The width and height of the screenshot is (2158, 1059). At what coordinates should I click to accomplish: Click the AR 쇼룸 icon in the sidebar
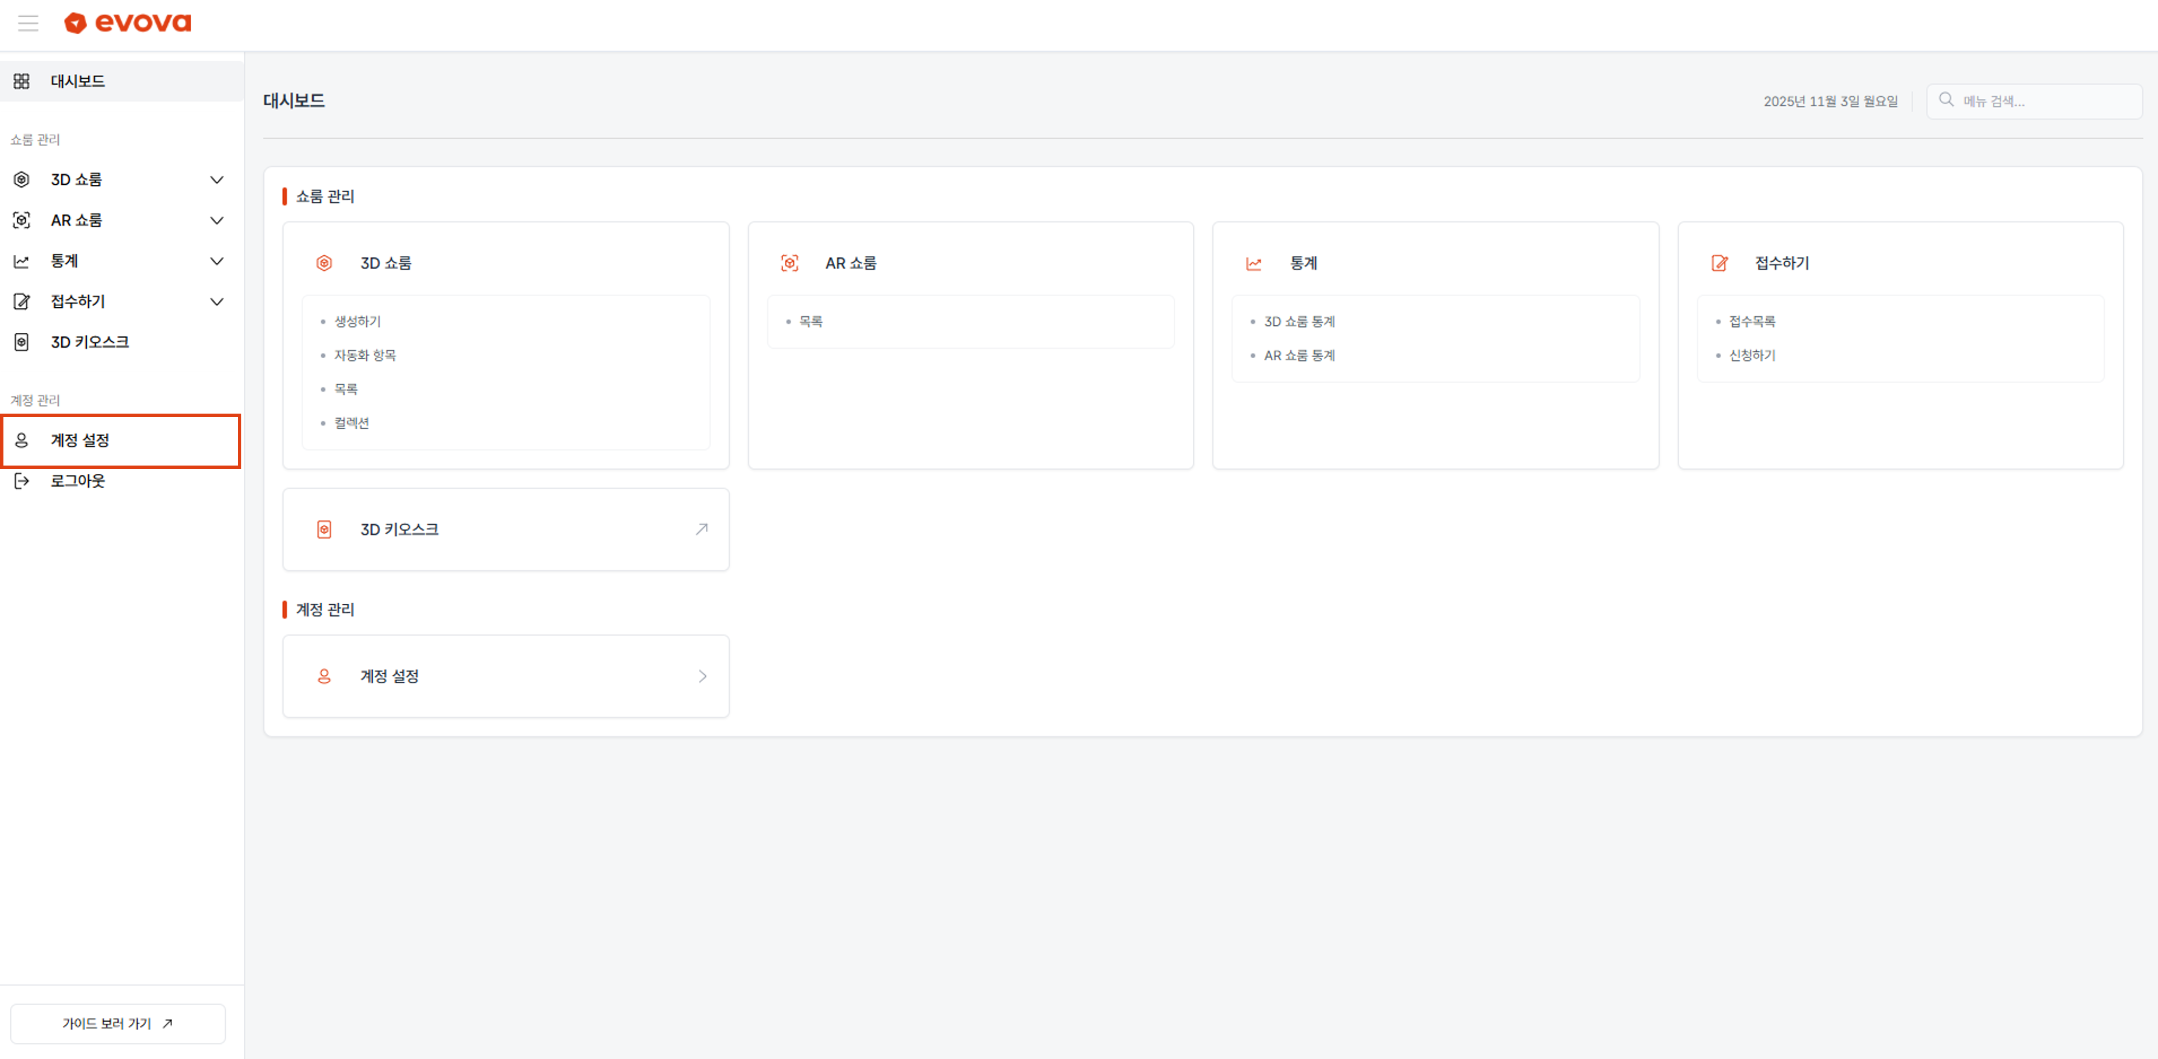[21, 220]
